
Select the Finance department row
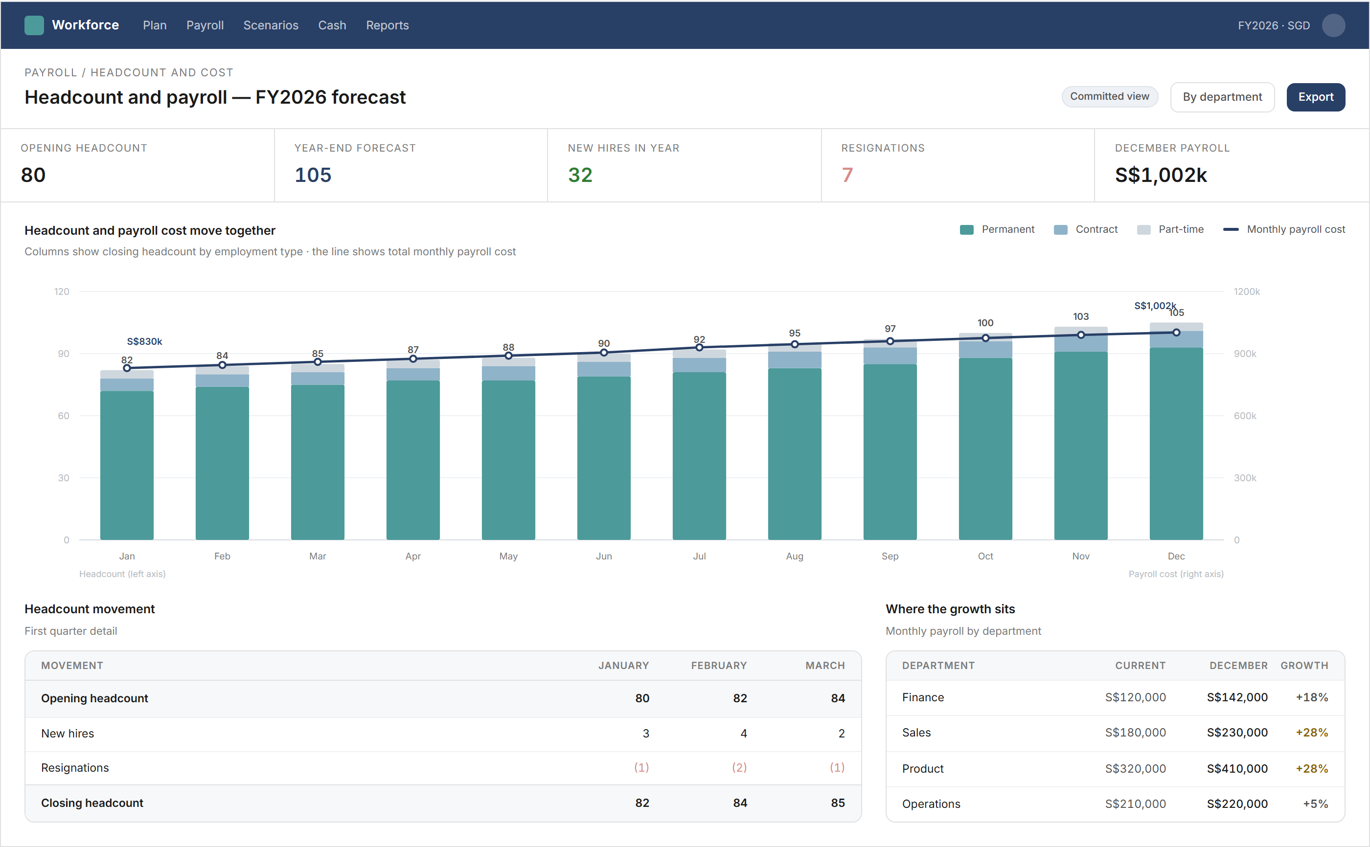tap(1115, 698)
